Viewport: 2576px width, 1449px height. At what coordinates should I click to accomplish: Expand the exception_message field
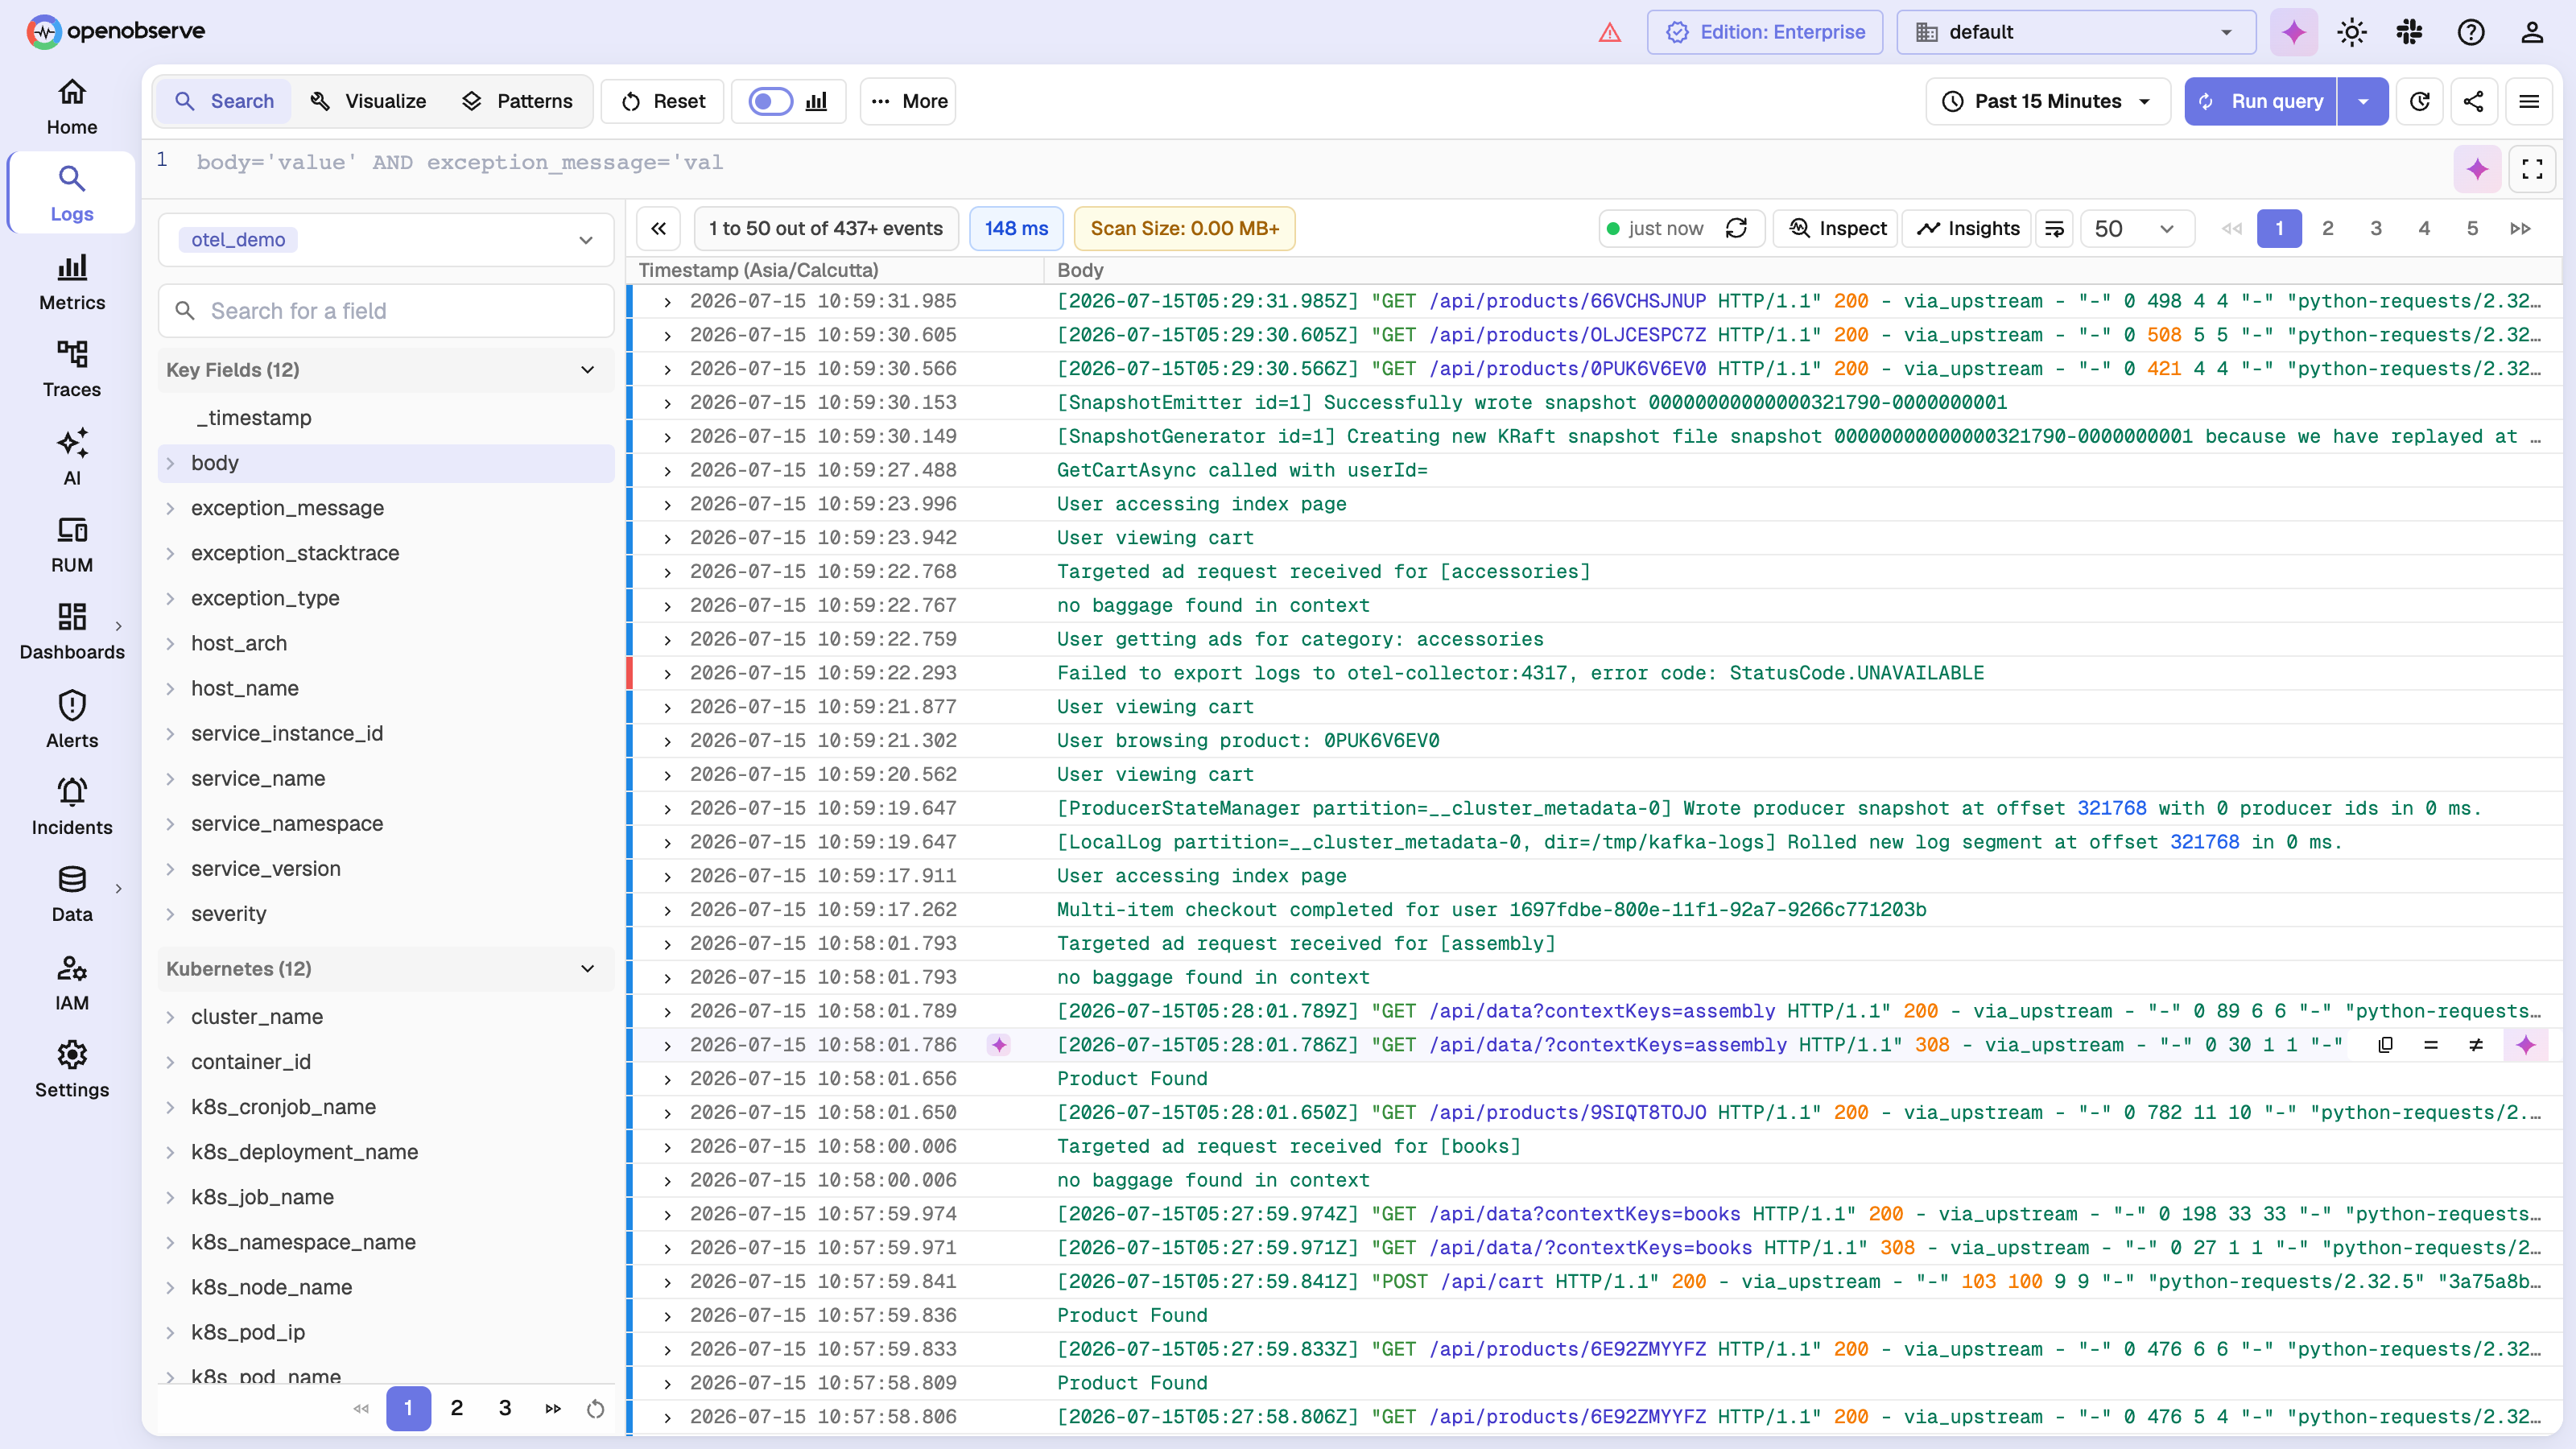tap(170, 508)
